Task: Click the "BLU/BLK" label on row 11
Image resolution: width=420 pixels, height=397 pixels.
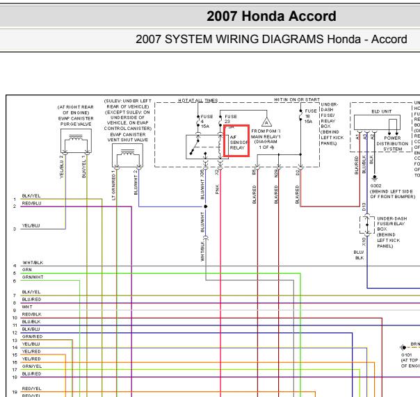Action: 31,321
